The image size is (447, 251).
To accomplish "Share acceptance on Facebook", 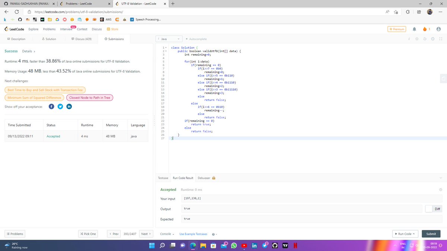I will 52,107.
